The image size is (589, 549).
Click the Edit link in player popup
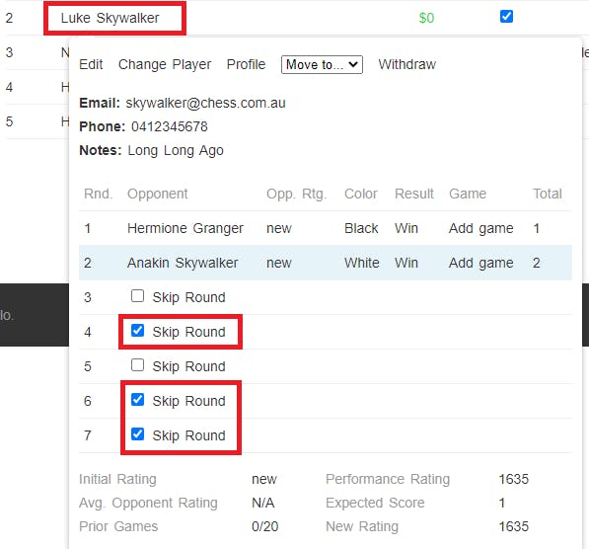(91, 64)
